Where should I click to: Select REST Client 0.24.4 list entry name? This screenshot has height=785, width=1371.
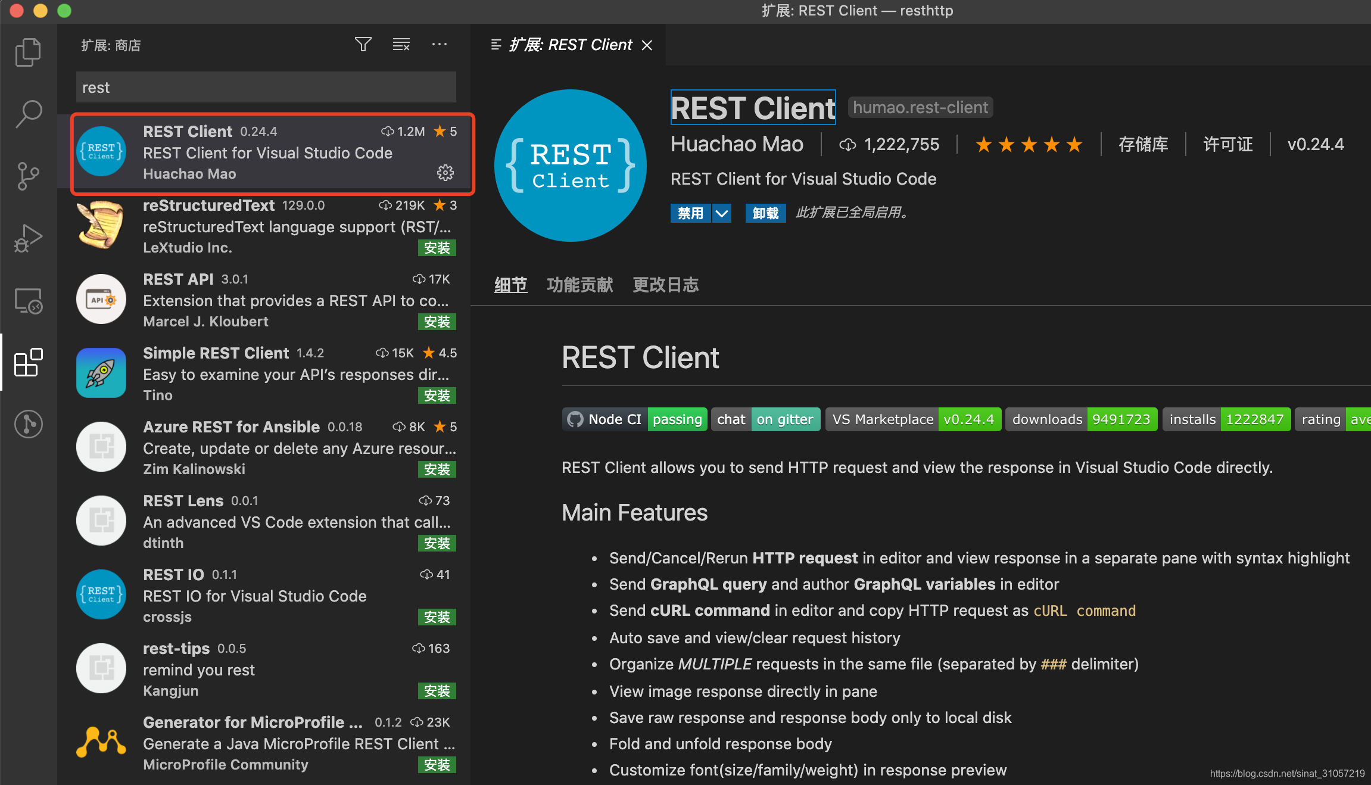188,131
